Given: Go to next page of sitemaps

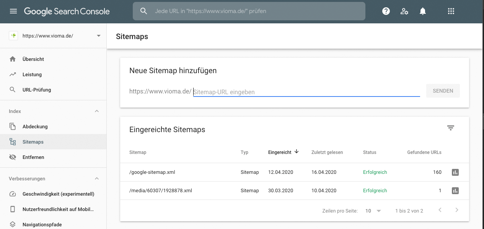Looking at the screenshot, I should 456,210.
